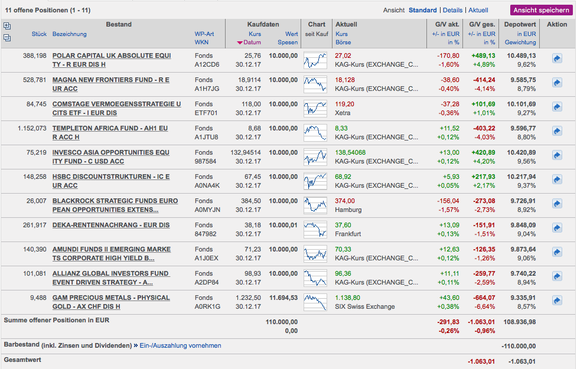
Task: View chart thumbnail for Amundi Funds row
Action: (x=315, y=253)
